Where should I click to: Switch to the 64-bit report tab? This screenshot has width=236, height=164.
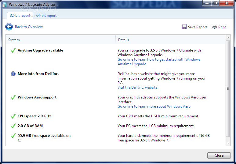pos(46,16)
